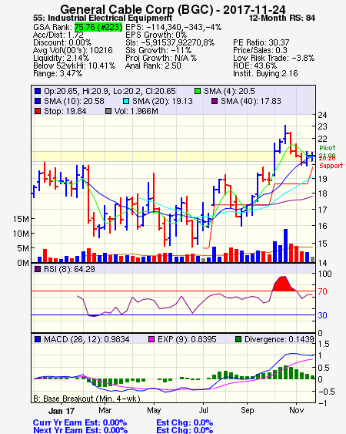Click the SMA (20): 19.13 legend label
The height and width of the screenshot is (434, 346).
162,101
